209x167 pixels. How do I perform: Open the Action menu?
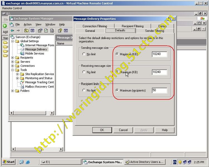pos(28,24)
